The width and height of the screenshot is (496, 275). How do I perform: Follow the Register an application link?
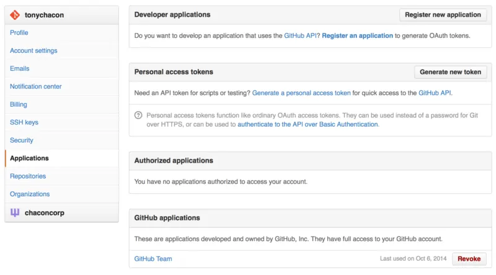[x=358, y=36]
